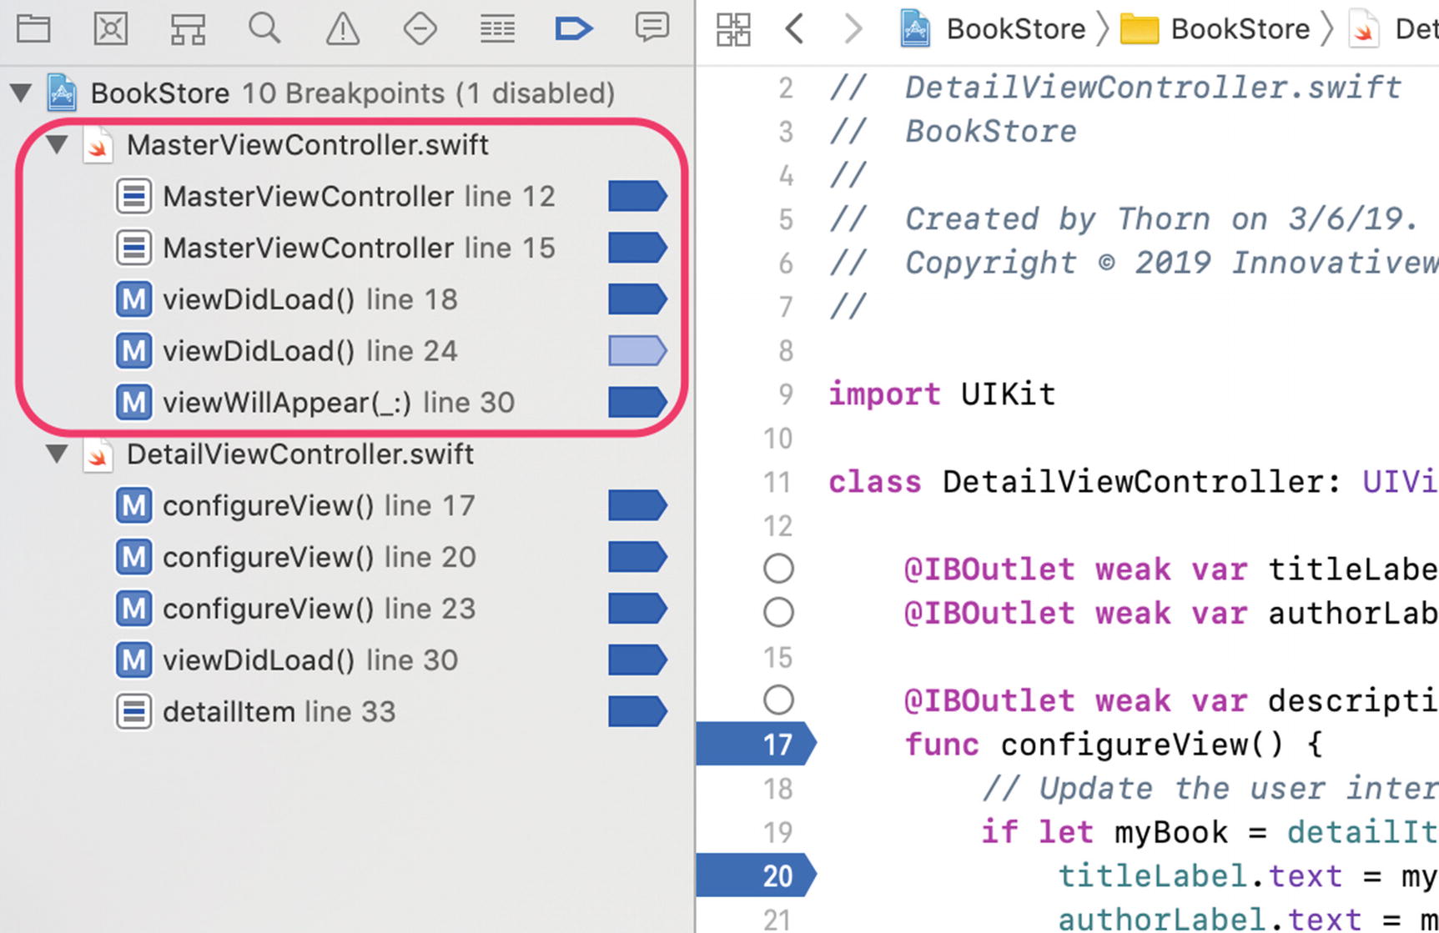Open the Report navigator speech bubble
The width and height of the screenshot is (1439, 933).
[x=652, y=28]
